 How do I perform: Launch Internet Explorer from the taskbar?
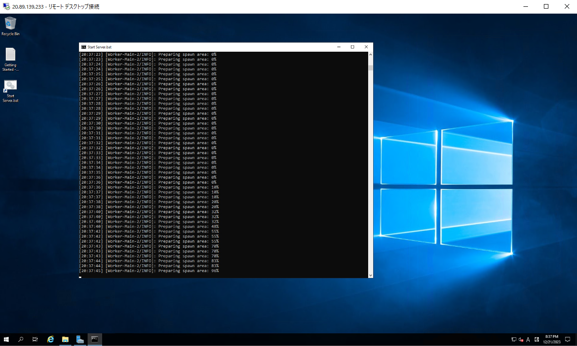51,339
